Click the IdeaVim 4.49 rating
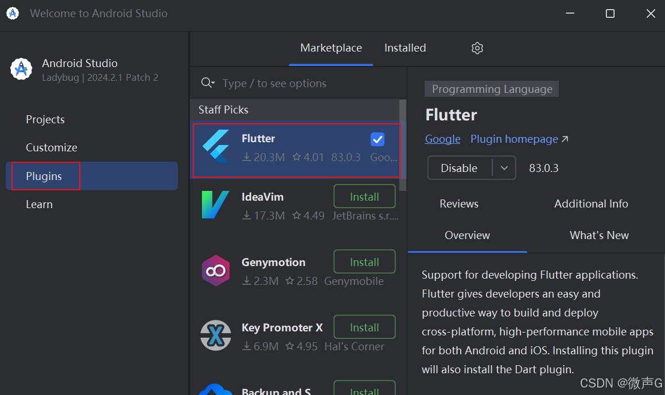 [x=308, y=216]
